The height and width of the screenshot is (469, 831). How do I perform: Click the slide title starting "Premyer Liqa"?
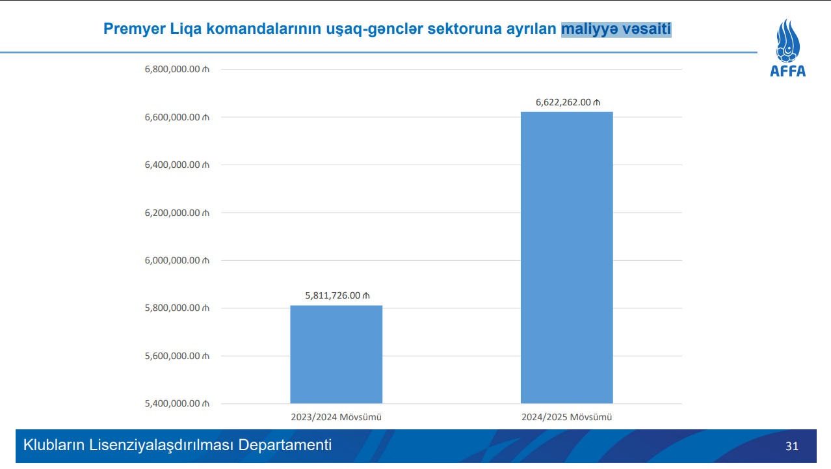332,29
